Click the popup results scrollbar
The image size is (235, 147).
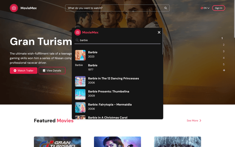pos(162,41)
